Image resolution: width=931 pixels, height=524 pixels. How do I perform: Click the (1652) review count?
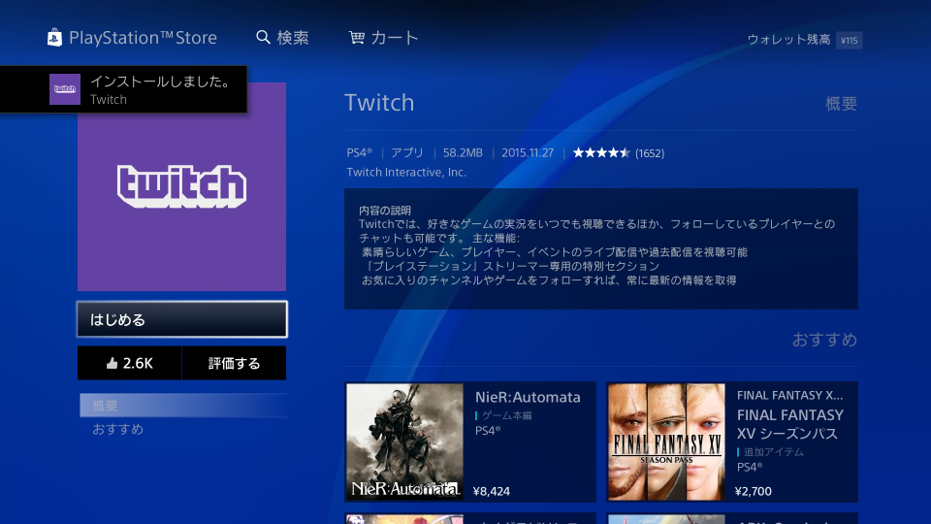point(650,153)
